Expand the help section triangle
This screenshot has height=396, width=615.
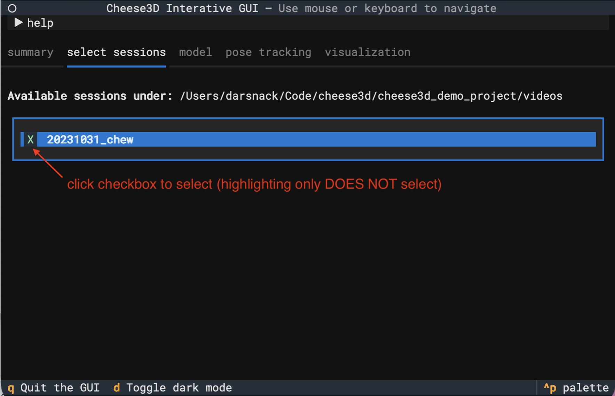click(x=18, y=23)
